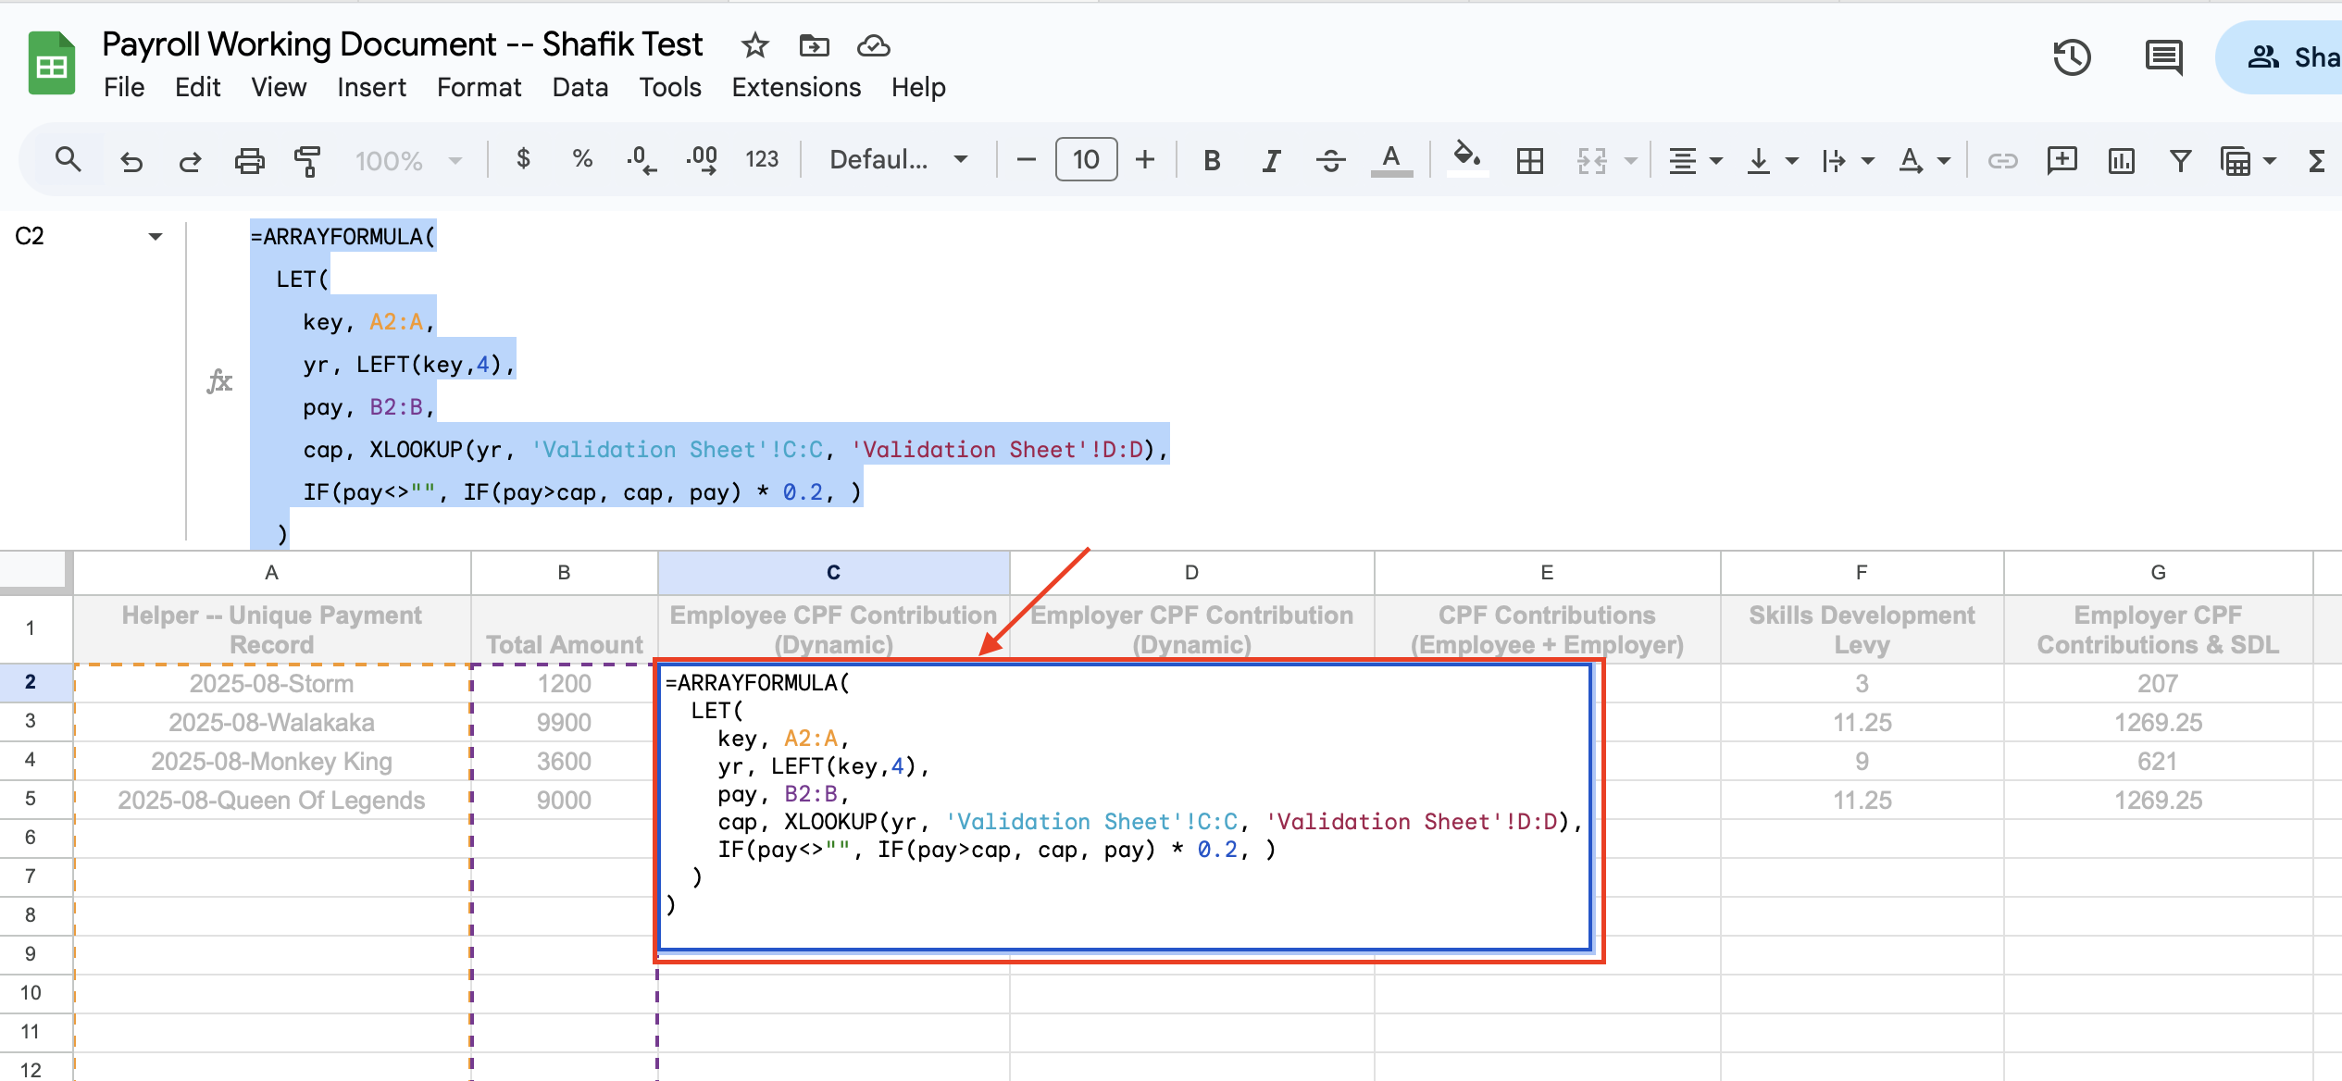
Task: Select cell with value 621
Action: 2158,761
